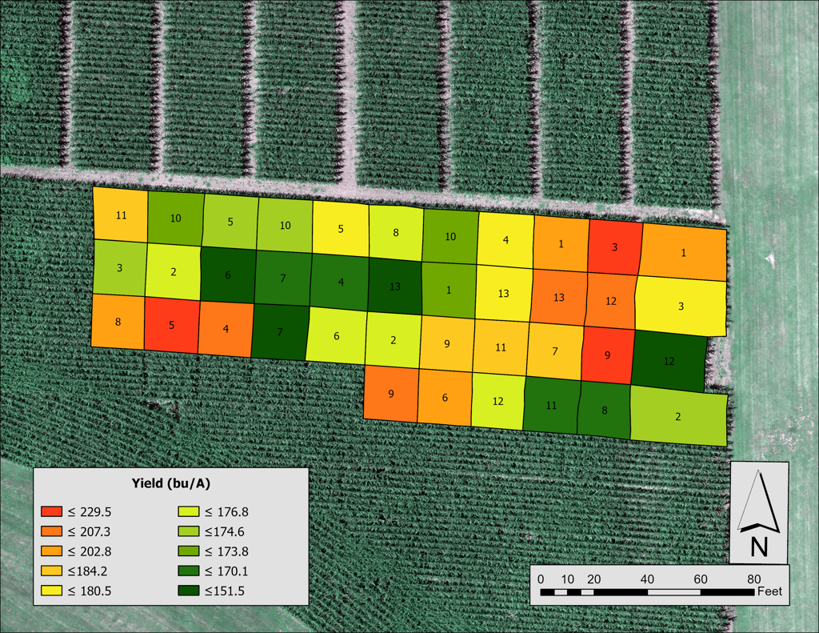The height and width of the screenshot is (633, 819).
Task: Select the yellow plot labeled 4
Action: [505, 240]
